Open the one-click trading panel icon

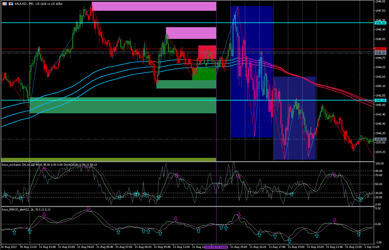click(x=4, y=4)
